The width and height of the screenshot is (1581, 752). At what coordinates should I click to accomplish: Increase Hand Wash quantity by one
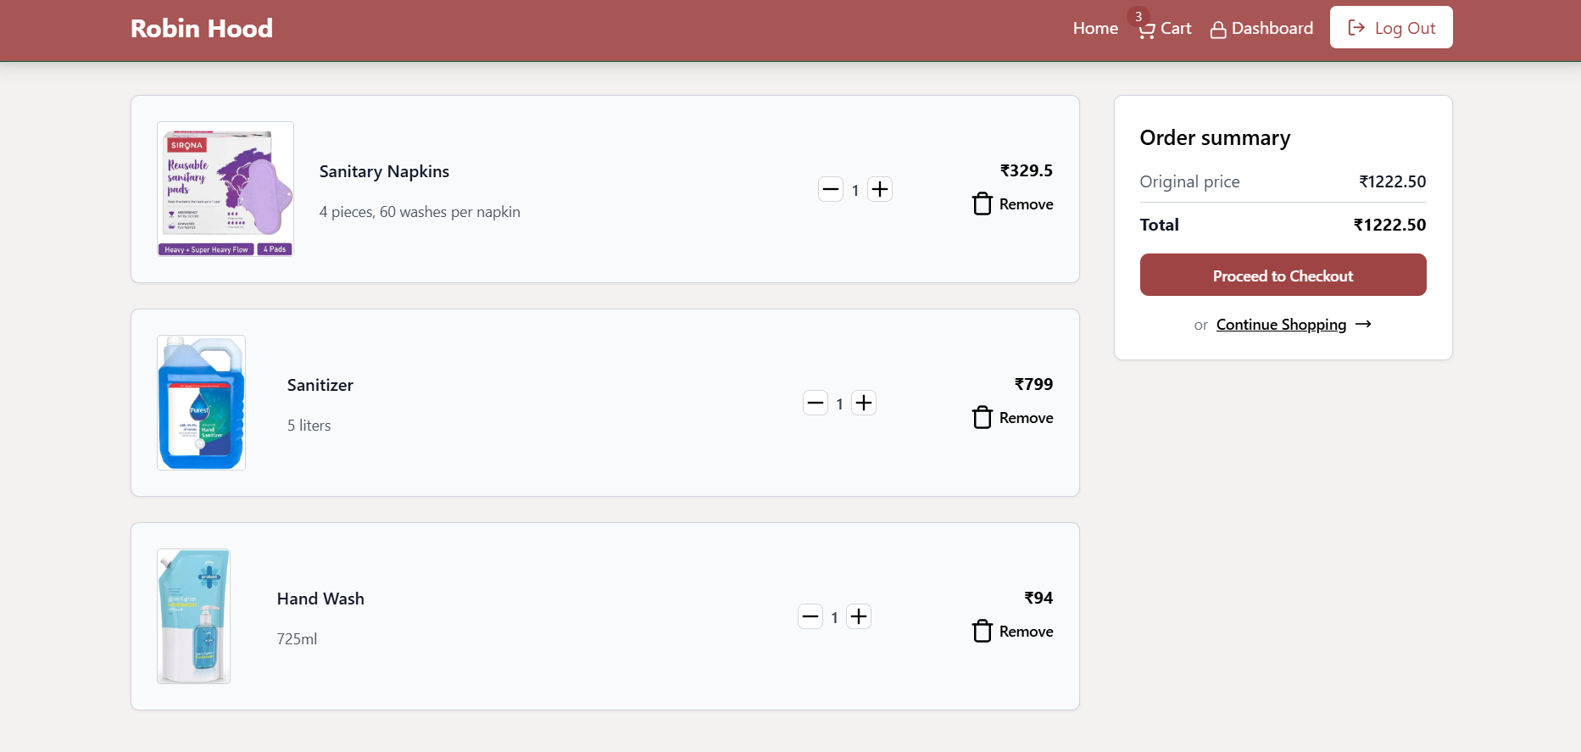click(859, 616)
